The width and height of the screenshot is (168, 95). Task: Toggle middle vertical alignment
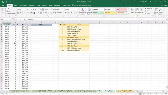[41, 9]
